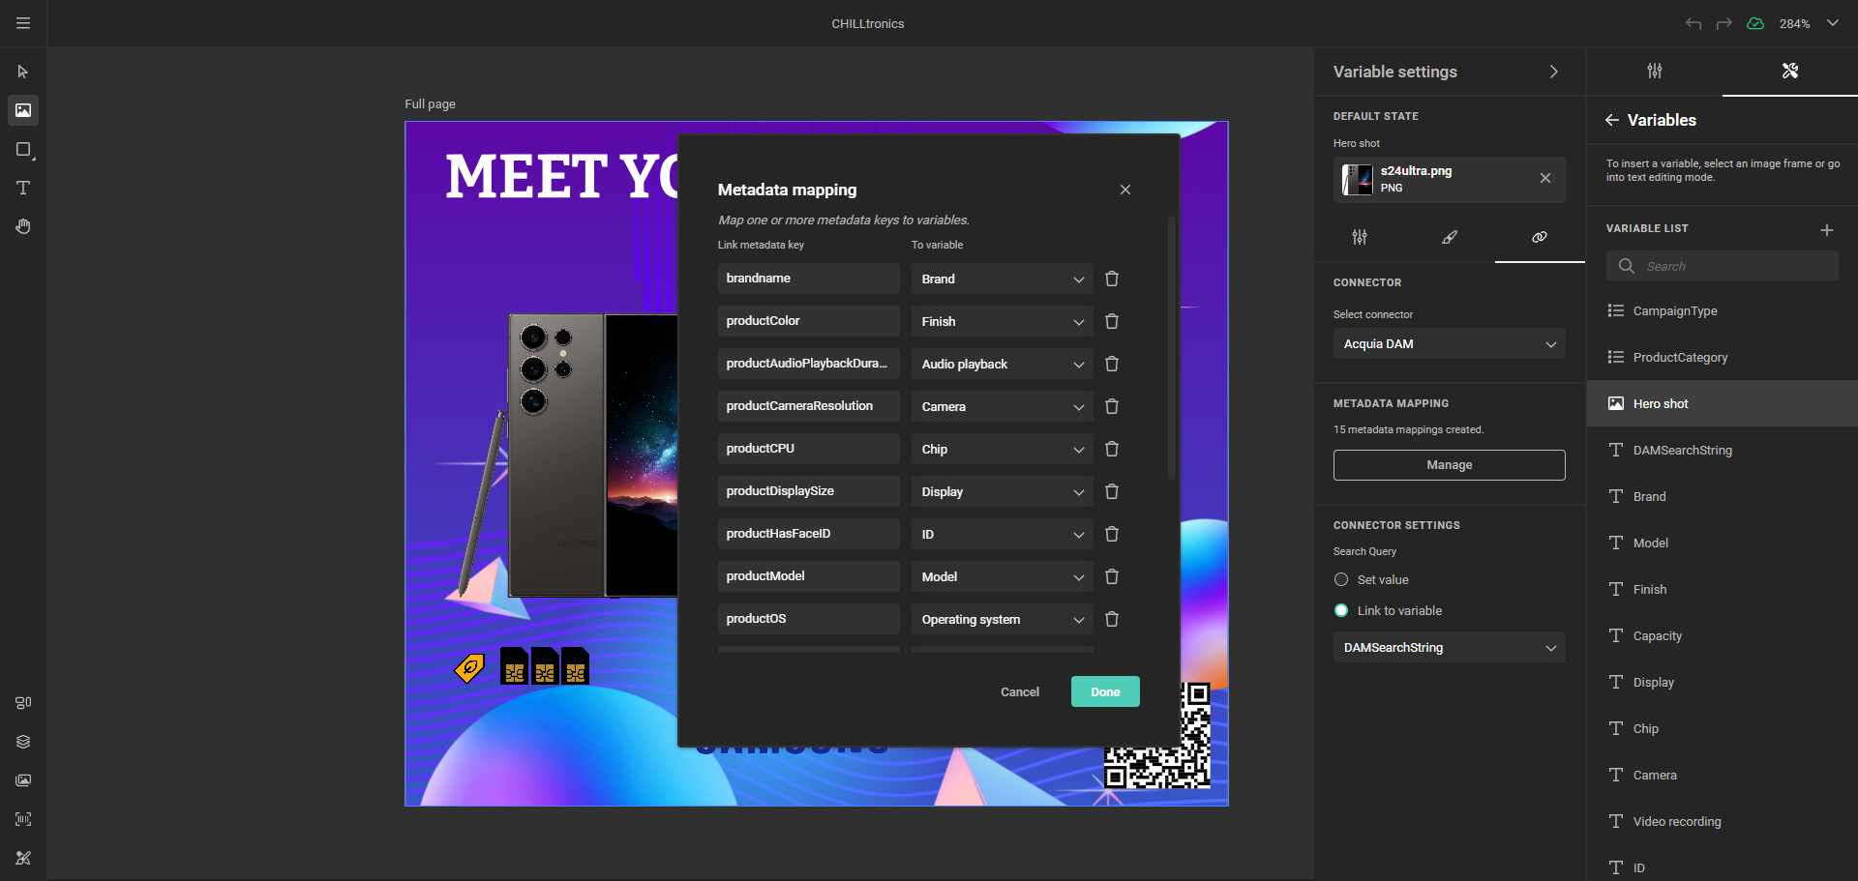Select the text tool
Viewport: 1858px width, 881px height.
pos(23,188)
